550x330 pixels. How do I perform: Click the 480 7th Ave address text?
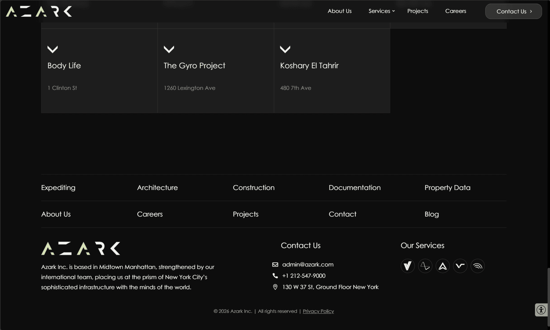pyautogui.click(x=296, y=88)
